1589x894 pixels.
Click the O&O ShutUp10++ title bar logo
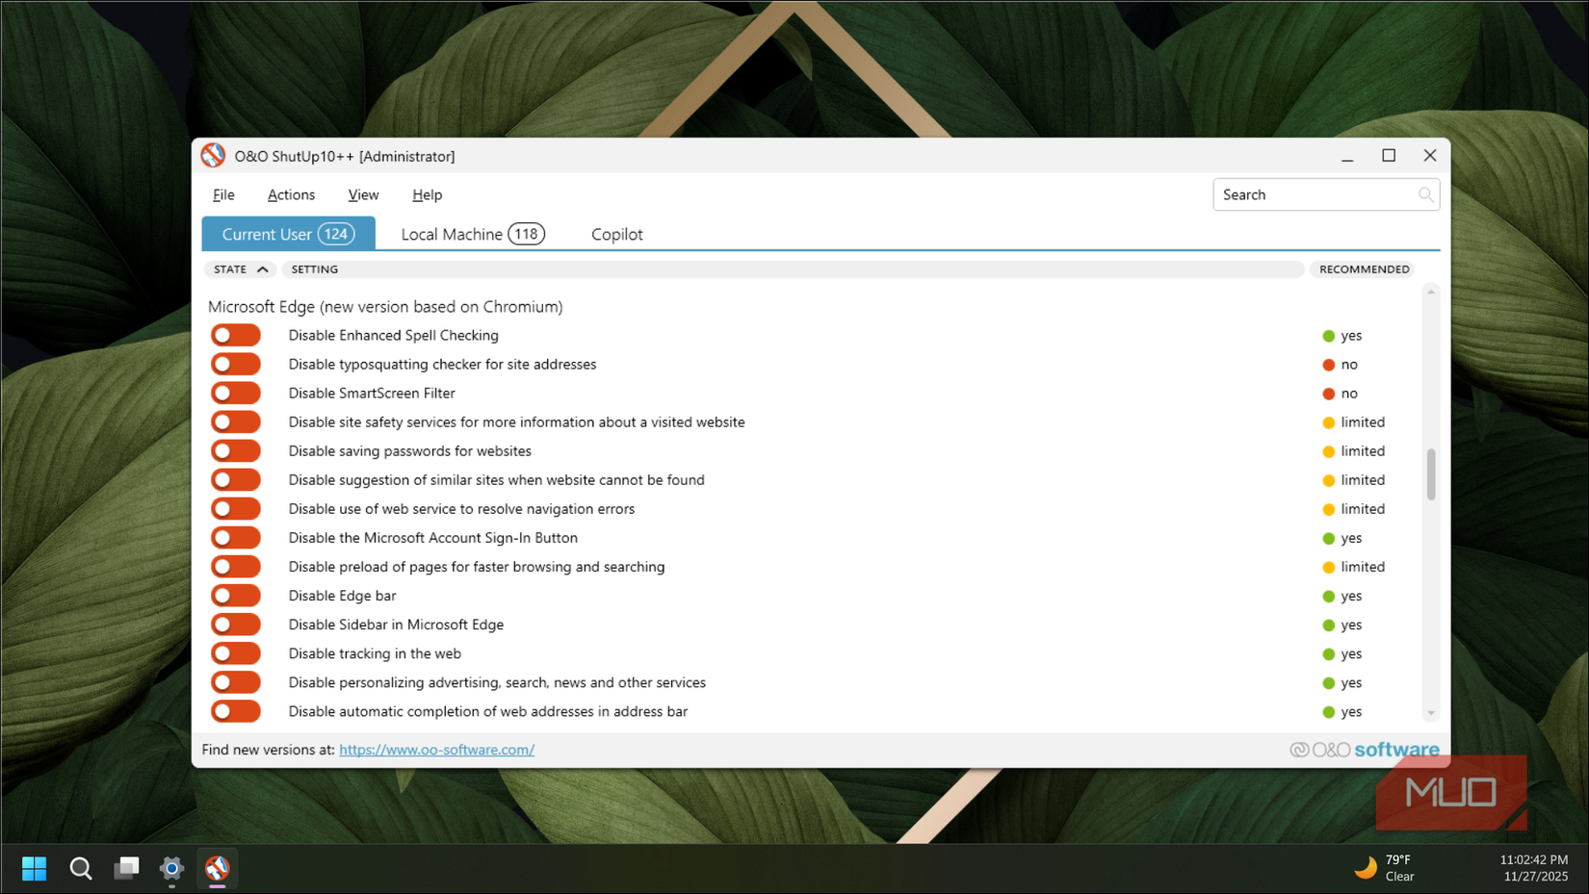[213, 155]
